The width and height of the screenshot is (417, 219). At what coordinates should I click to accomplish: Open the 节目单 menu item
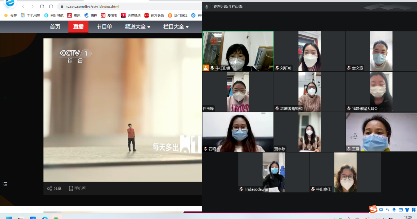[104, 27]
